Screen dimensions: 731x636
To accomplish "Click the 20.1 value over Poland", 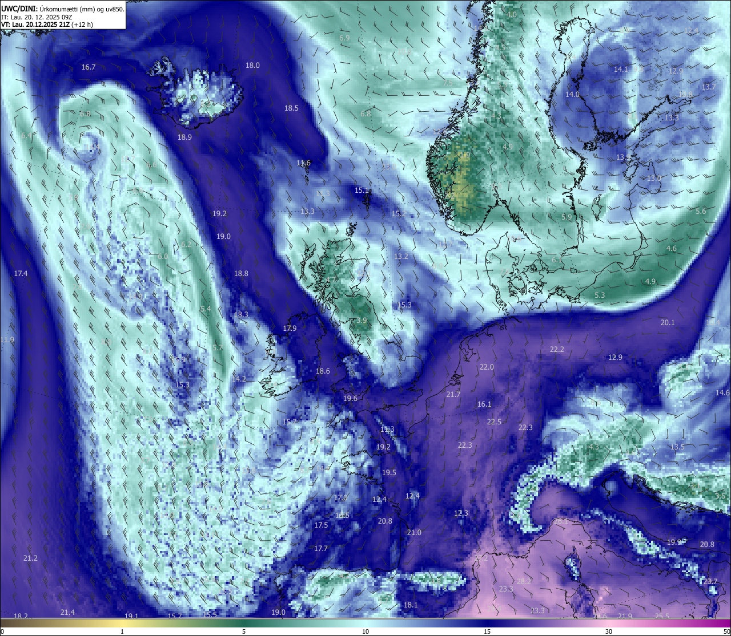I will [668, 323].
